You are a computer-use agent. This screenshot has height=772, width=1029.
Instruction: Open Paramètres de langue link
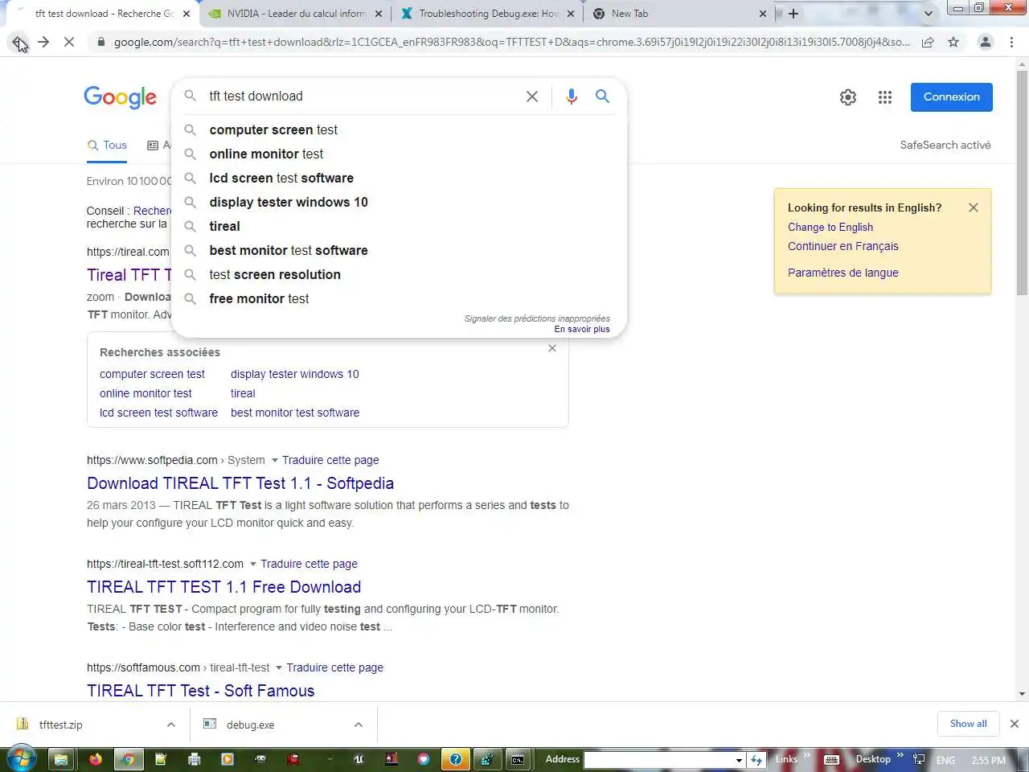point(843,273)
